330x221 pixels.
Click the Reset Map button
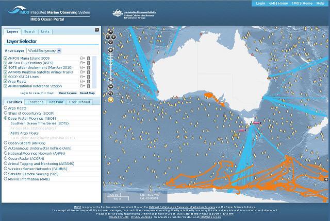click(x=87, y=93)
